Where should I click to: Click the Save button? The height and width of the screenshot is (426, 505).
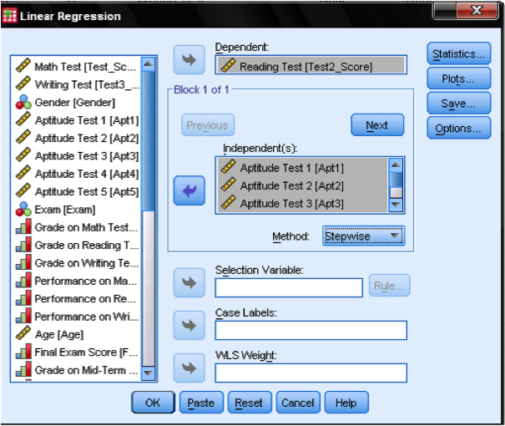[458, 104]
